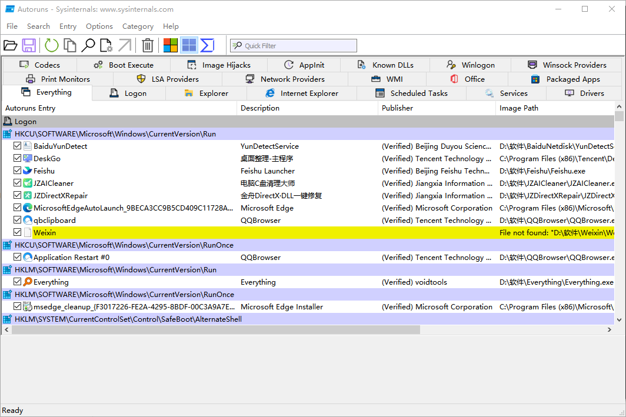This screenshot has width=626, height=417.
Task: Click the BaiduYunDetect file icon
Action: 28,146
